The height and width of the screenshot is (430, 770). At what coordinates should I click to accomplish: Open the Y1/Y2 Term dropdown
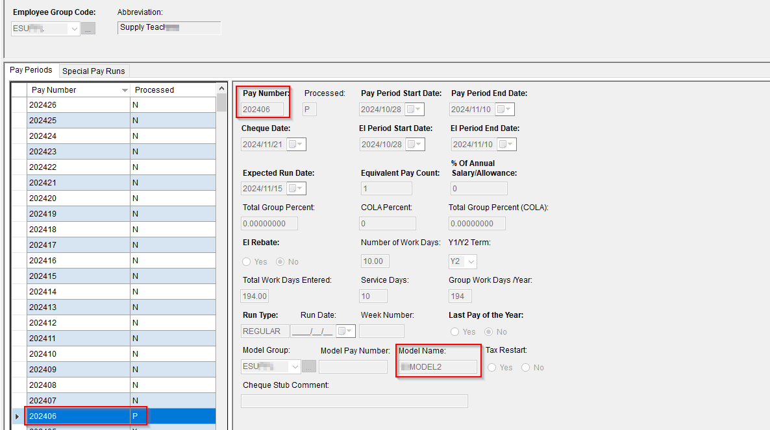[471, 261]
